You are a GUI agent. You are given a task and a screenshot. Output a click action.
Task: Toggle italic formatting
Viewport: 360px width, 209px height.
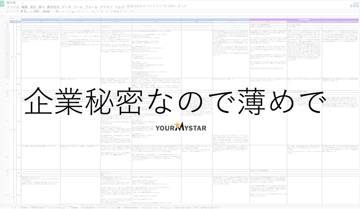tap(67, 11)
